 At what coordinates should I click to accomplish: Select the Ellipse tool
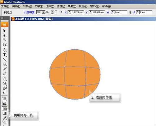pos(5,64)
